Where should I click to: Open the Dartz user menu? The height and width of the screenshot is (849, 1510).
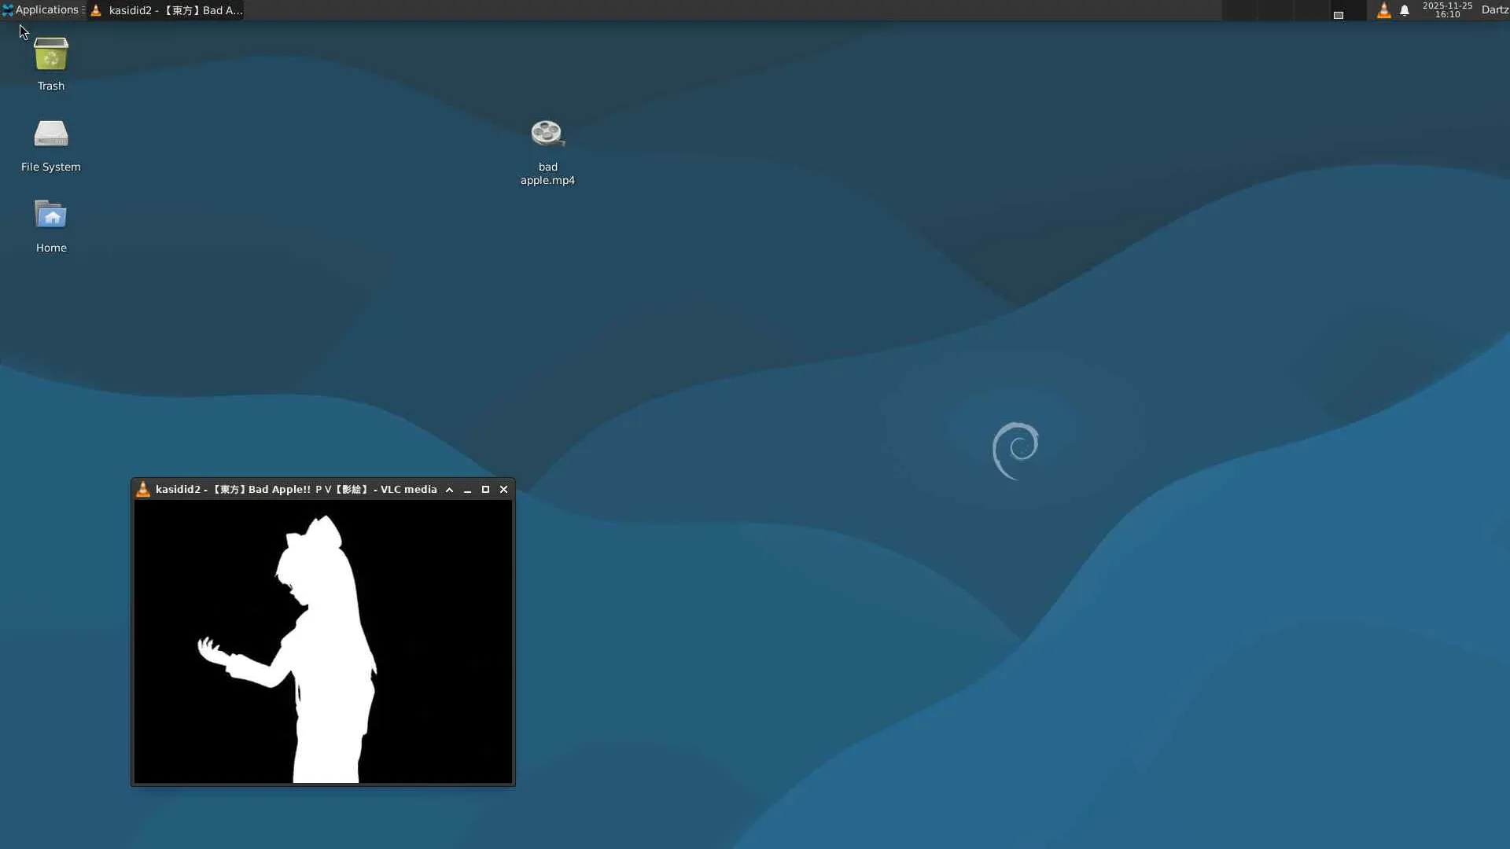(x=1494, y=10)
